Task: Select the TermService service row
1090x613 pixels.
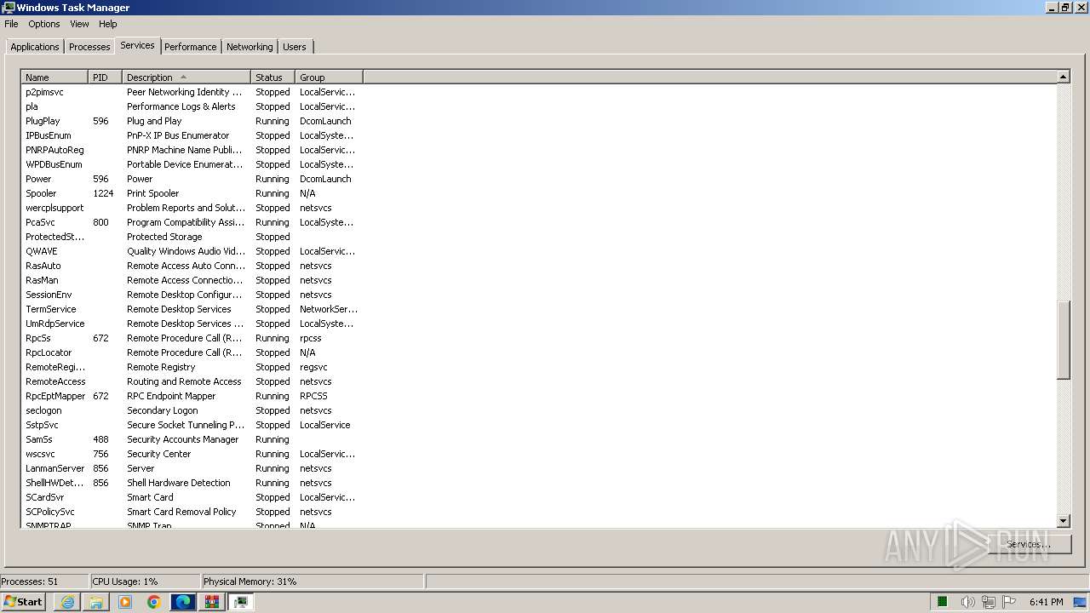Action: pyautogui.click(x=192, y=309)
